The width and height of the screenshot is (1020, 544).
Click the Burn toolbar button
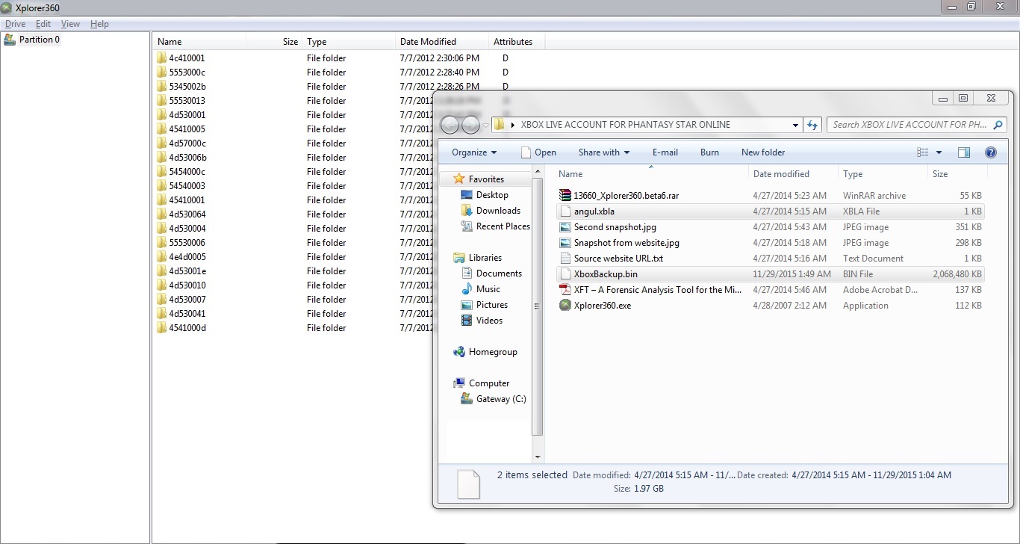pos(709,152)
